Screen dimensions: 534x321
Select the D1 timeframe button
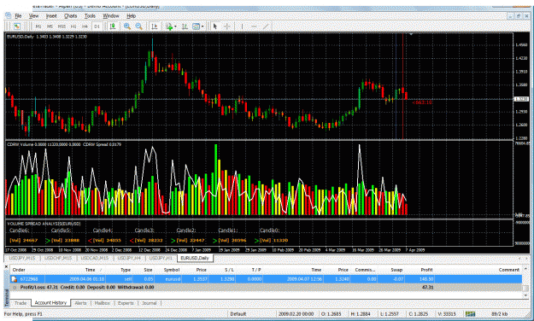(97, 26)
